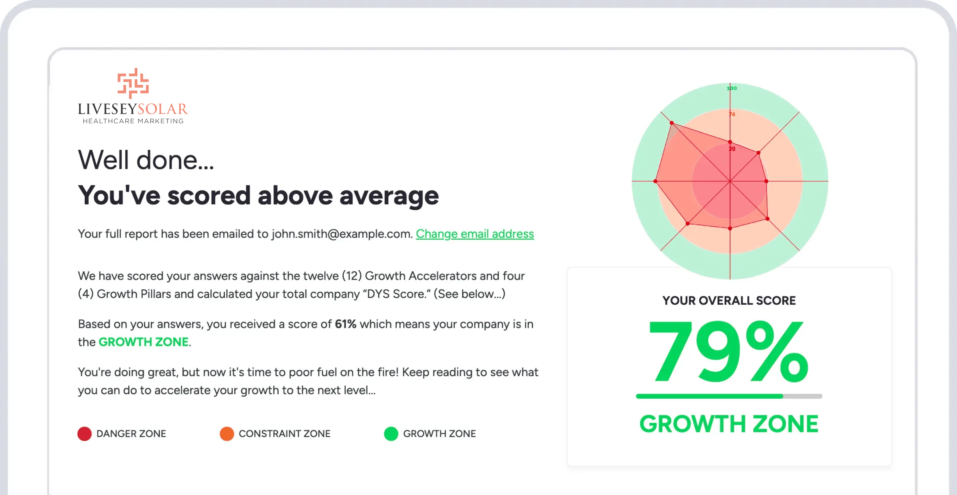Viewport: 957px width, 495px height.
Task: Select the Danger Zone legend label
Action: pos(131,434)
